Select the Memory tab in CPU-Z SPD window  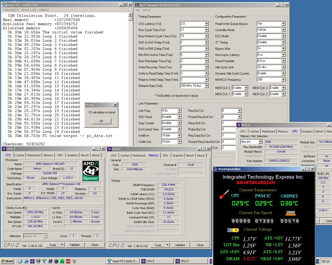(x=283, y=131)
